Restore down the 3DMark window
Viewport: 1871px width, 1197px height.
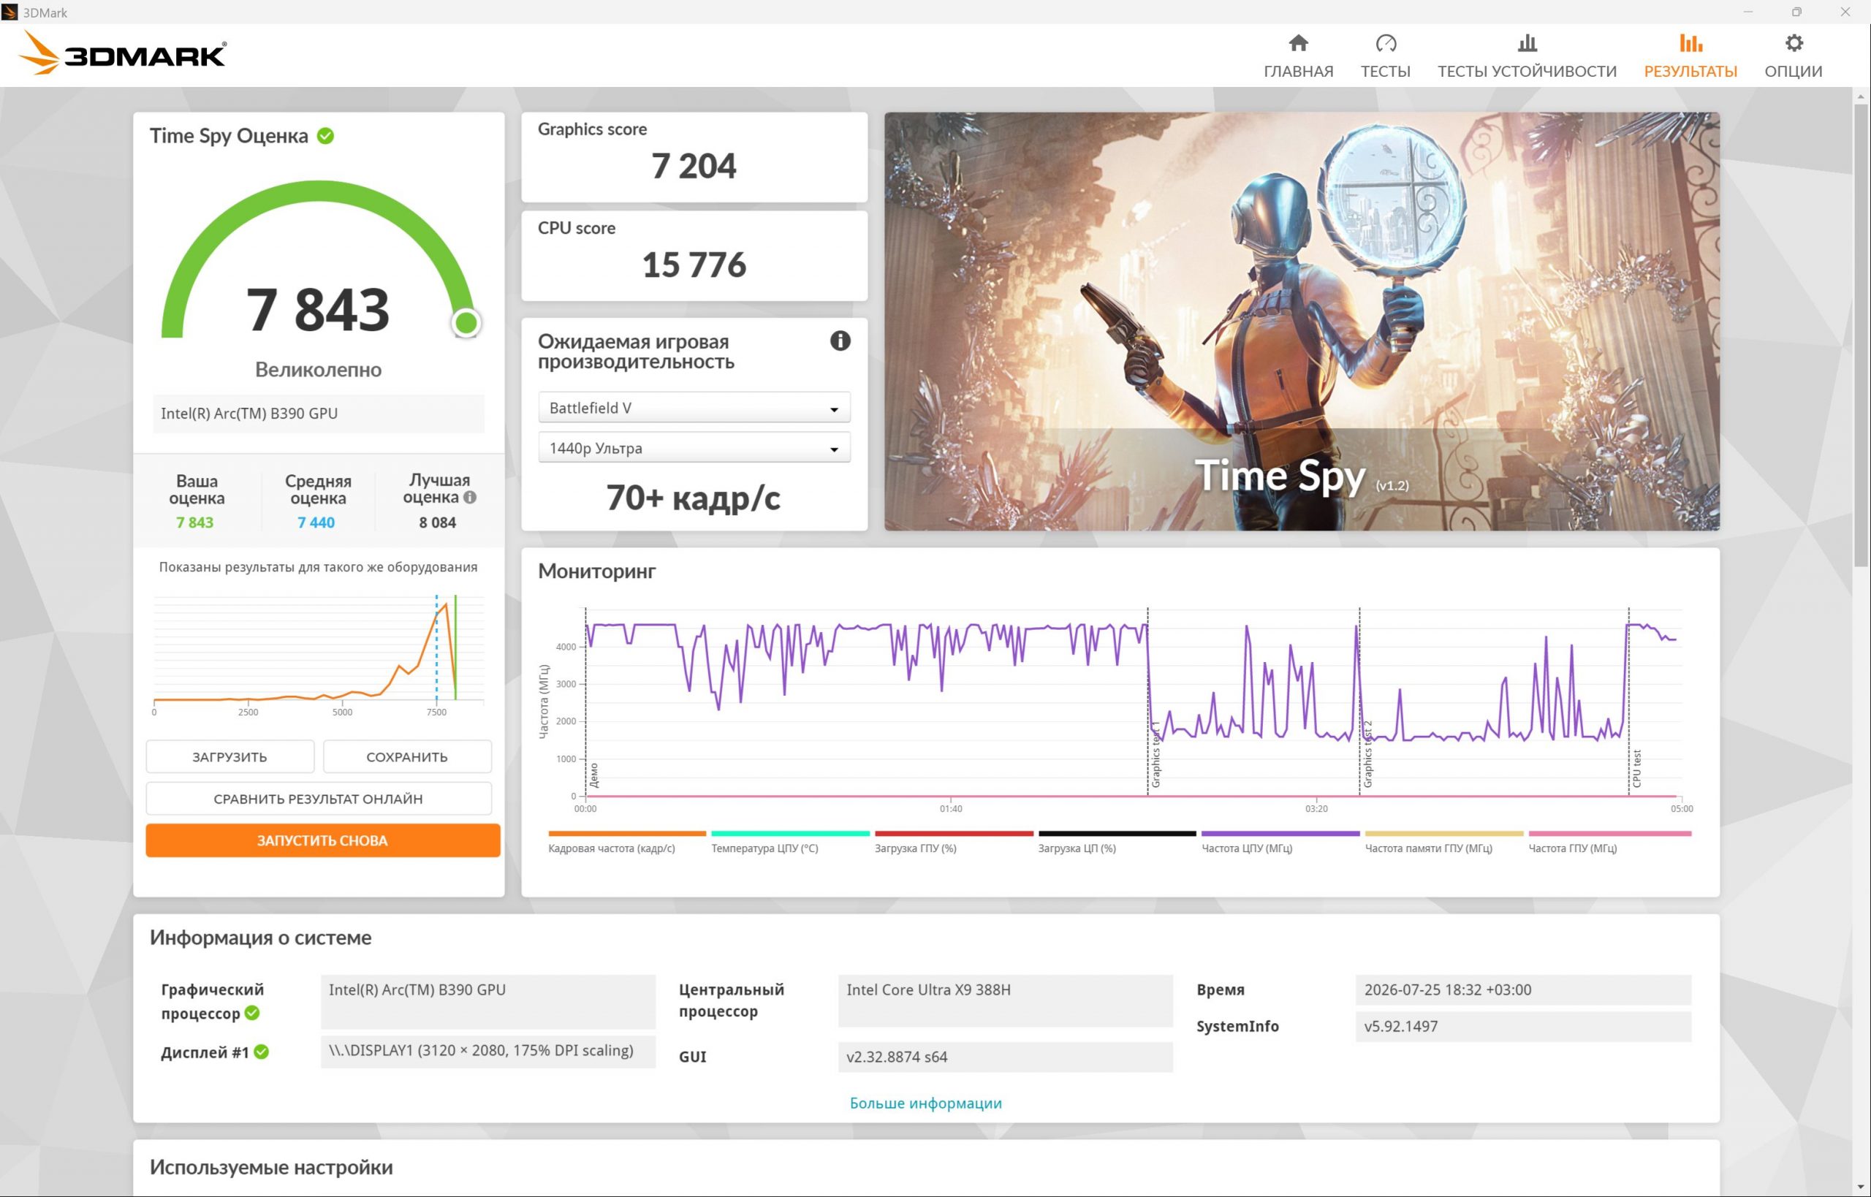(x=1796, y=12)
